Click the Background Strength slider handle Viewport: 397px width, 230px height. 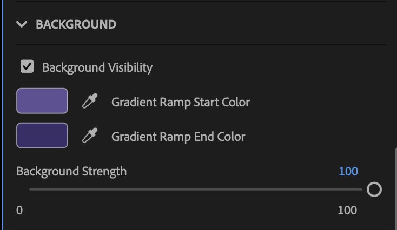[x=374, y=190]
